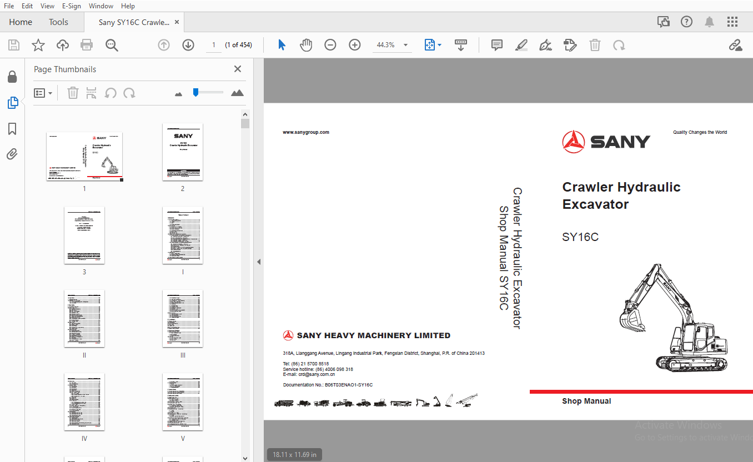Delete selected page thumbnail trash icon
This screenshot has width=753, height=462.
[73, 93]
